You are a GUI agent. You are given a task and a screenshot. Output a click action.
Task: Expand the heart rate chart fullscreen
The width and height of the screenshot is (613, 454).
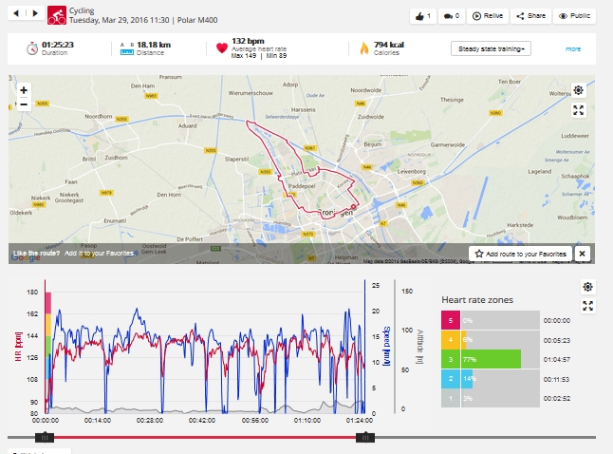tap(587, 305)
